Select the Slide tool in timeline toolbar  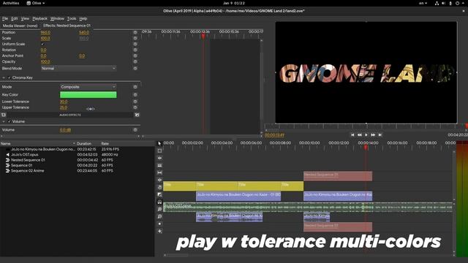pyautogui.click(x=159, y=180)
